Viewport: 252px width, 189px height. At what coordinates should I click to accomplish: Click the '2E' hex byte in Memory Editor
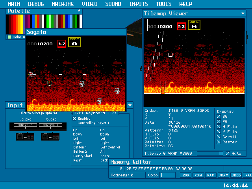129,169
